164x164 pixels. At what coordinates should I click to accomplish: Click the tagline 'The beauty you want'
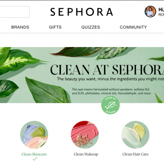[x=110, y=79]
